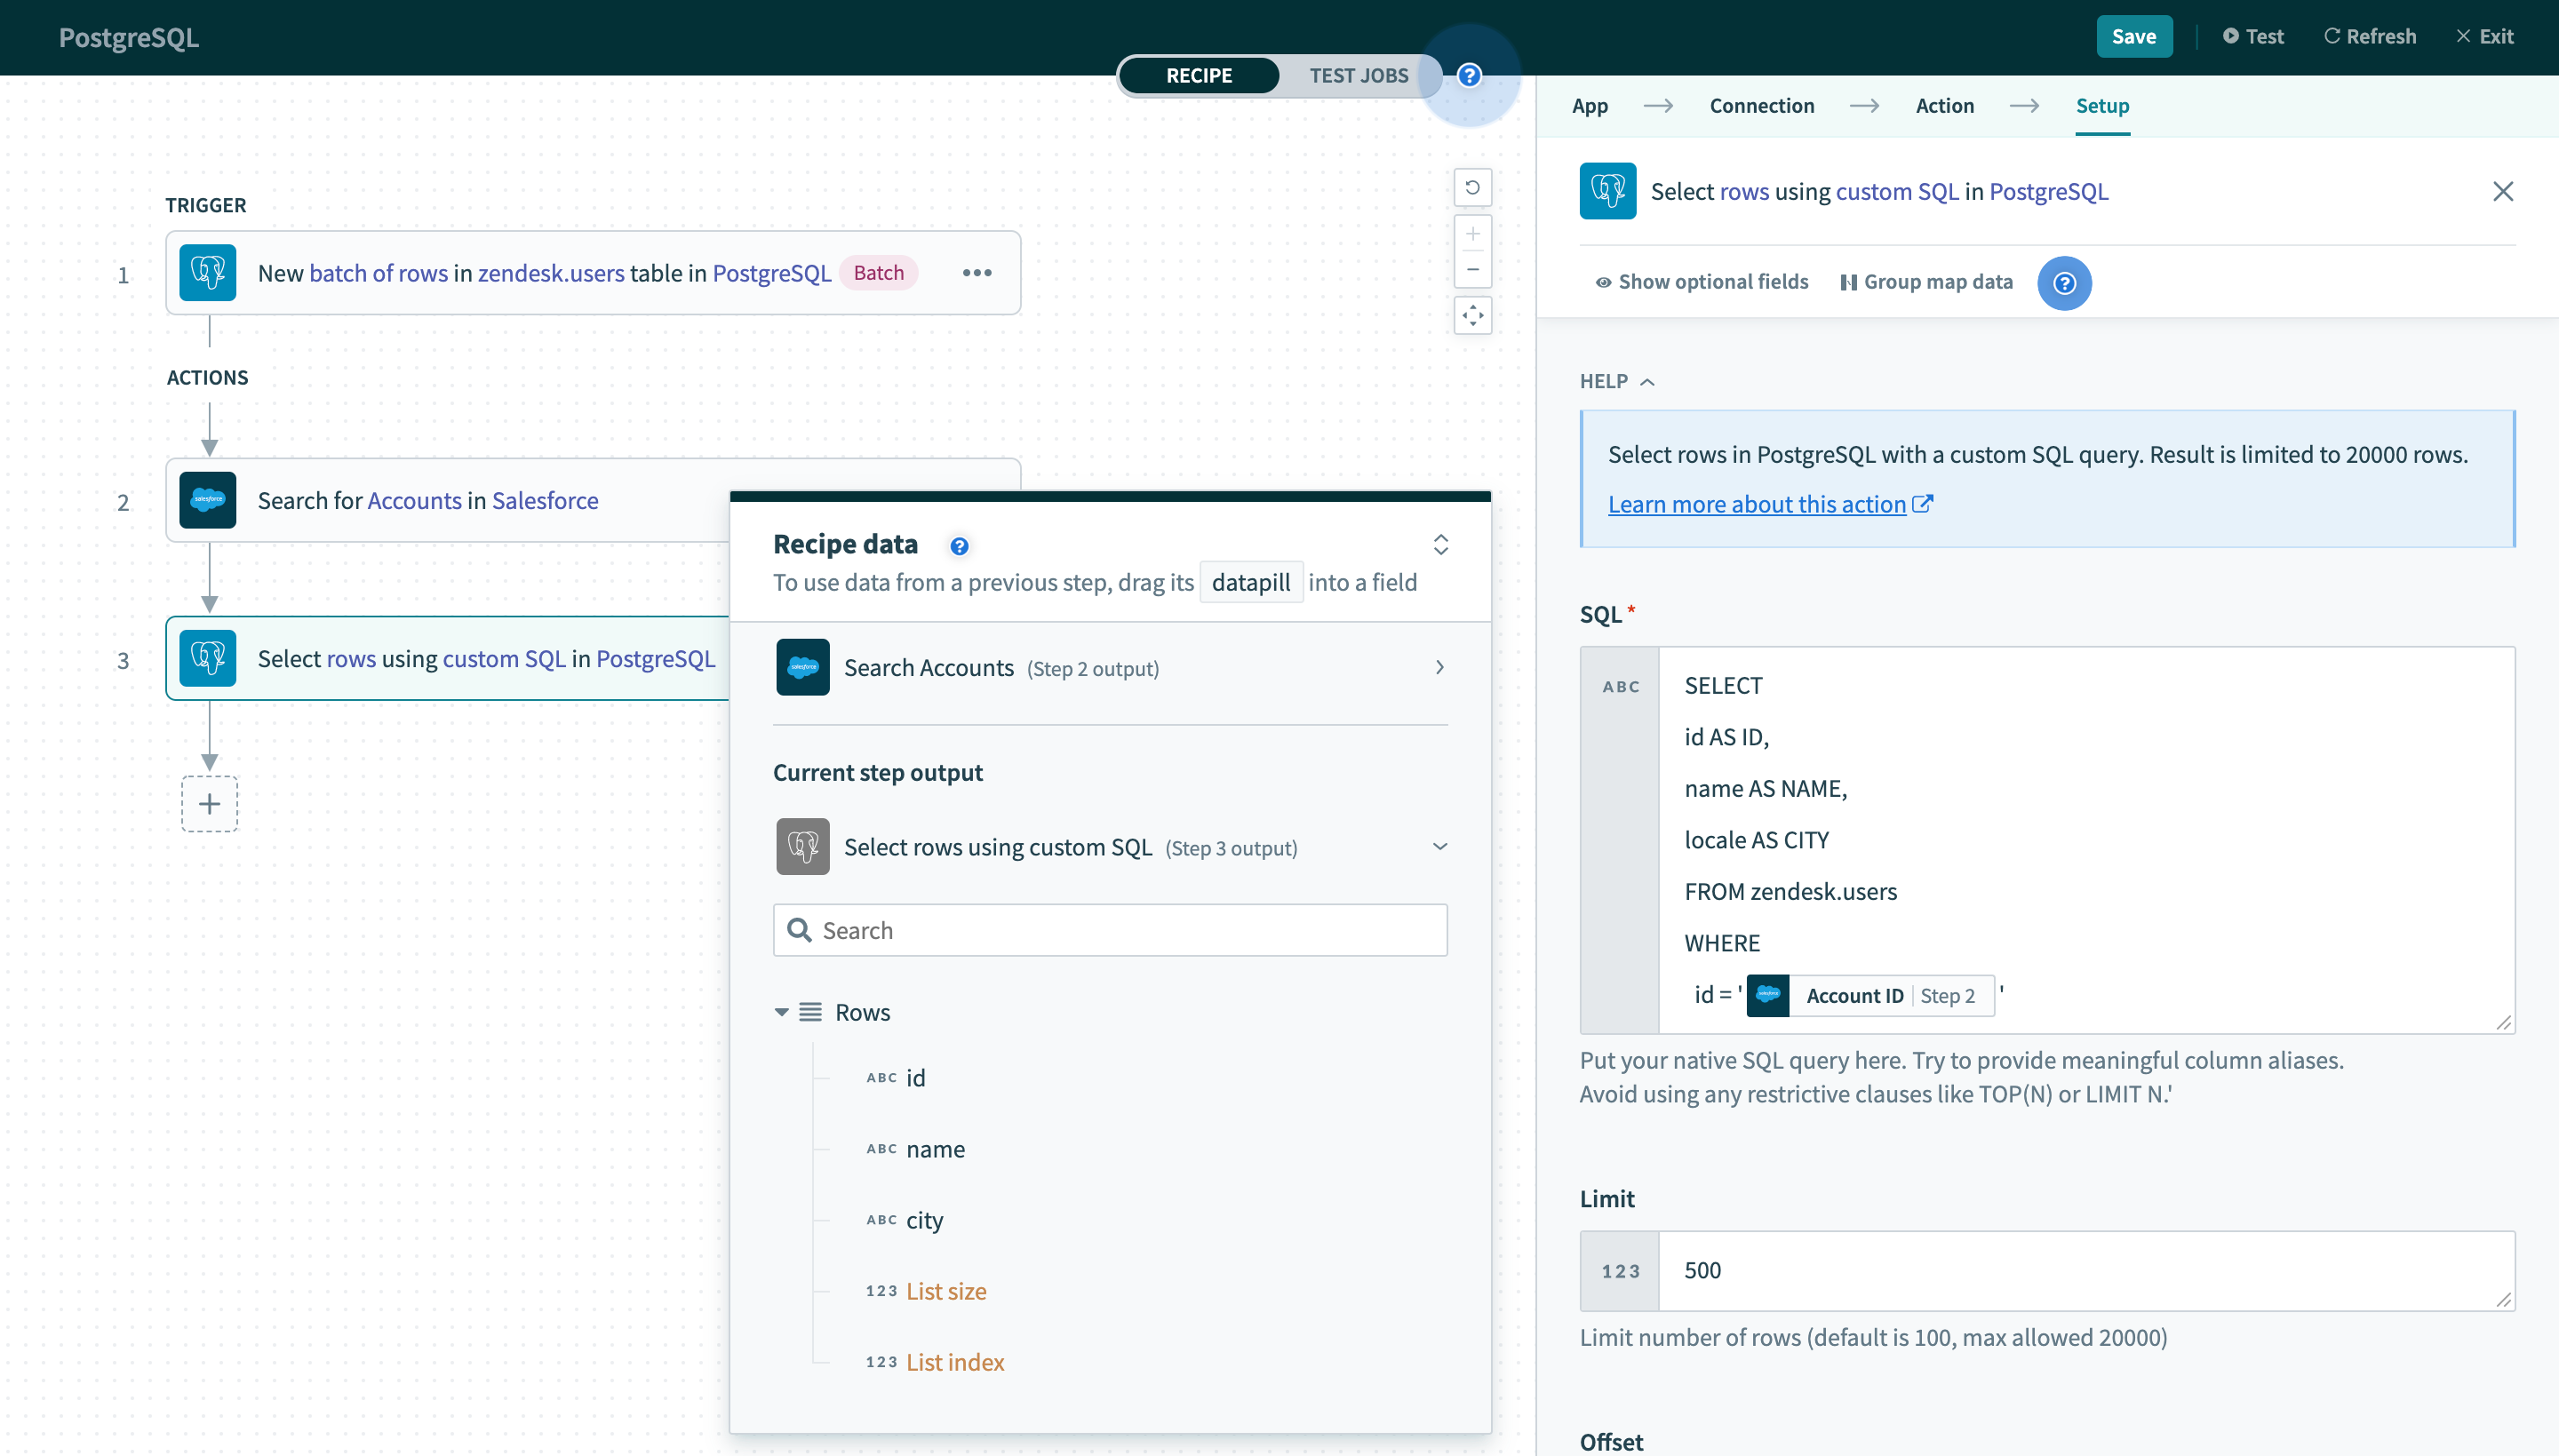Click the Limit input field
2559x1456 pixels.
2085,1270
